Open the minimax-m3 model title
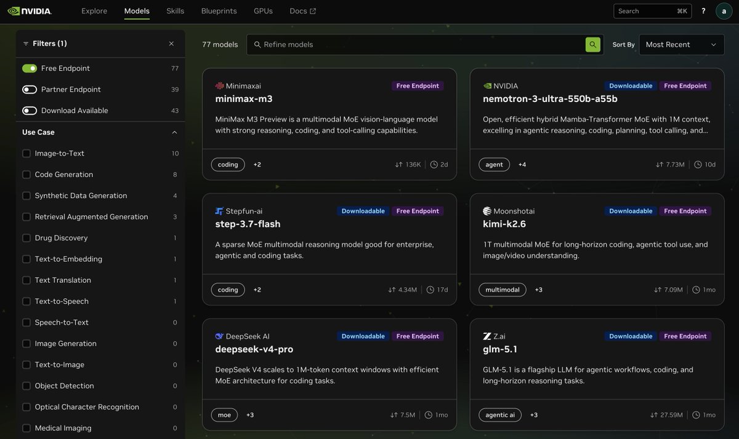The height and width of the screenshot is (439, 739). [244, 99]
